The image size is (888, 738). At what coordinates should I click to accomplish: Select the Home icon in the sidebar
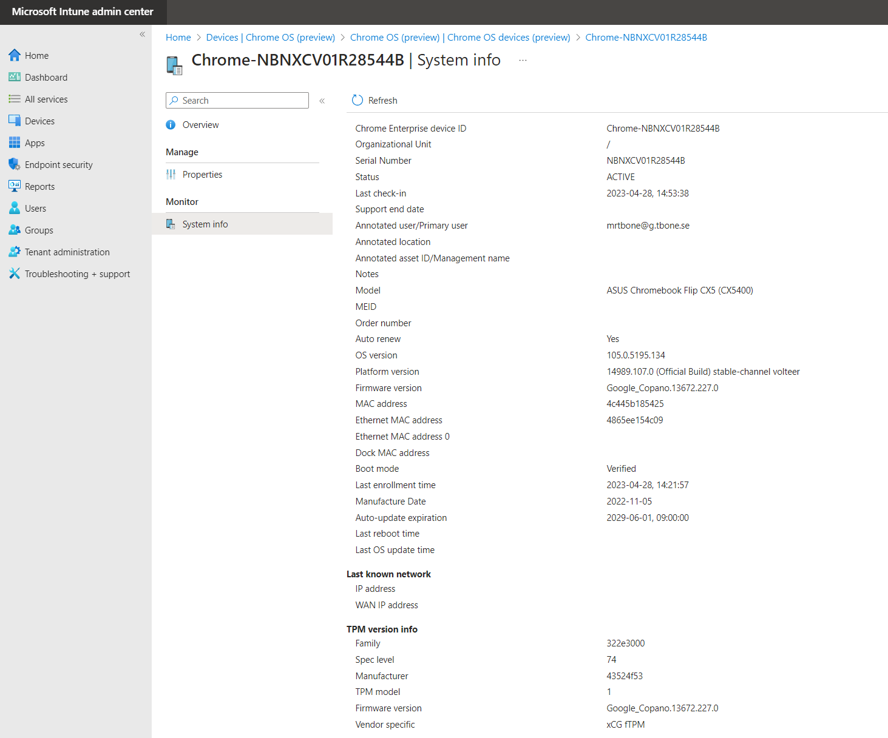pyautogui.click(x=15, y=55)
